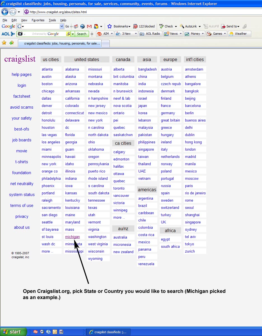Click the orange clock quick launch icon
The width and height of the screenshot is (262, 336).
pos(55,332)
